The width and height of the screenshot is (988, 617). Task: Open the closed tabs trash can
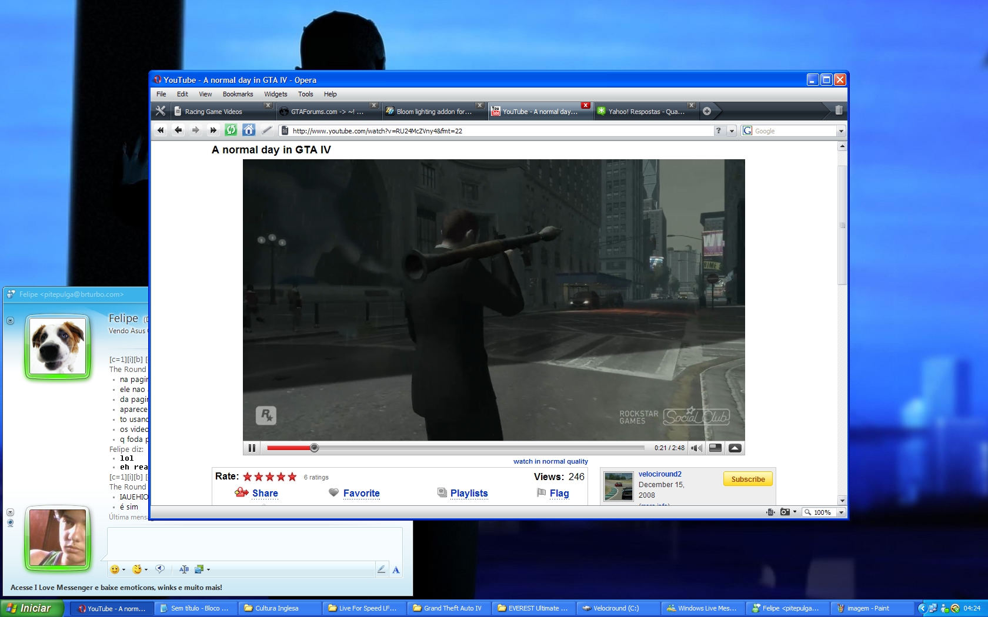click(839, 110)
